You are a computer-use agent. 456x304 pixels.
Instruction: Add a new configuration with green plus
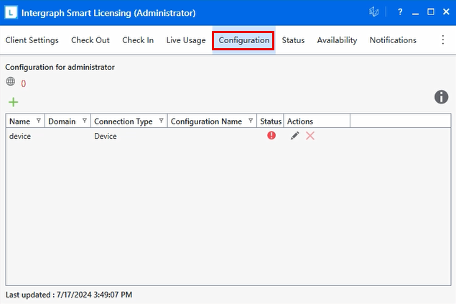[13, 103]
